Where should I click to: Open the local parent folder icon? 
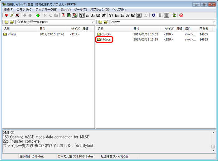click(6, 22)
